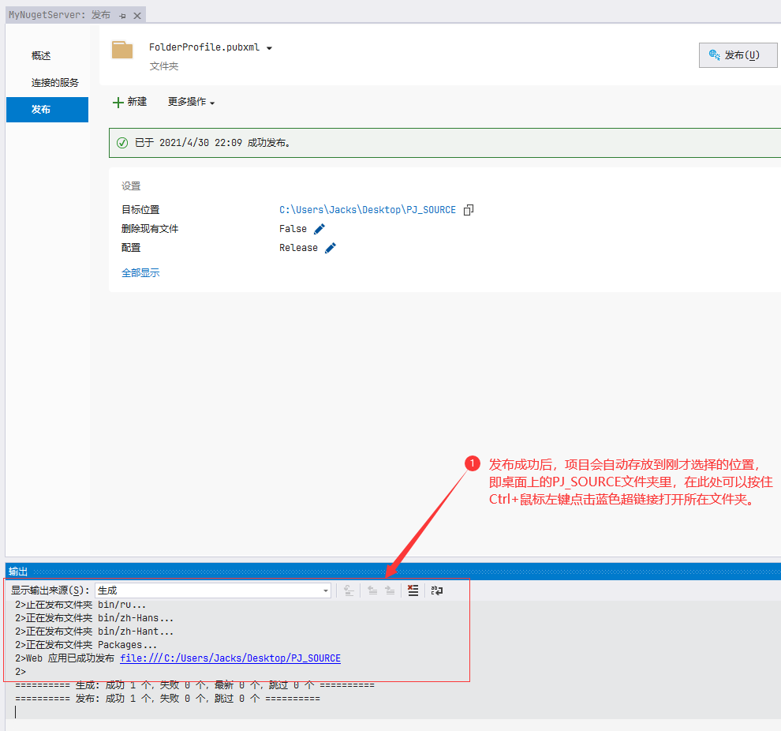Click the folder profile icon
Image resolution: width=781 pixels, height=731 pixels.
point(122,50)
